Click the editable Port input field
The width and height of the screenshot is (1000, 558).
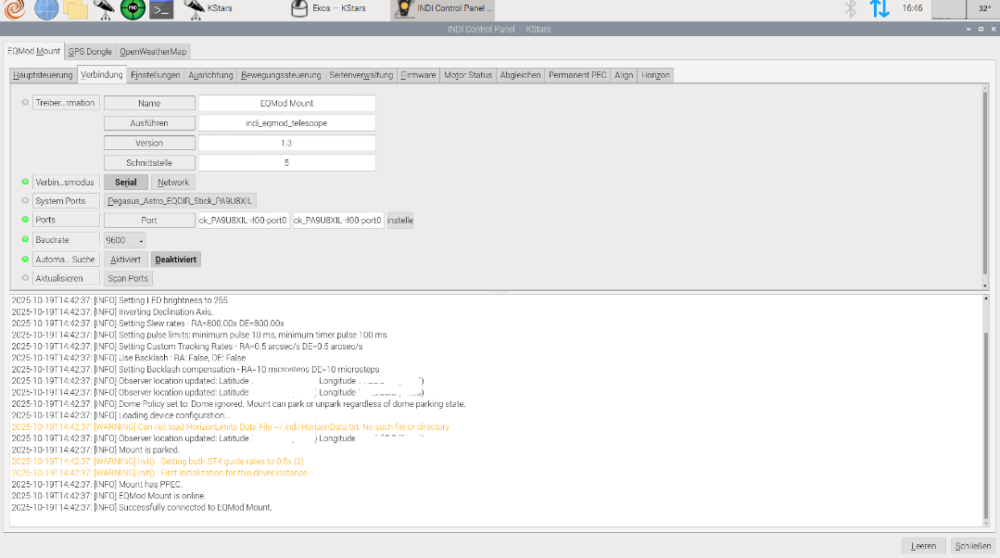coord(338,220)
